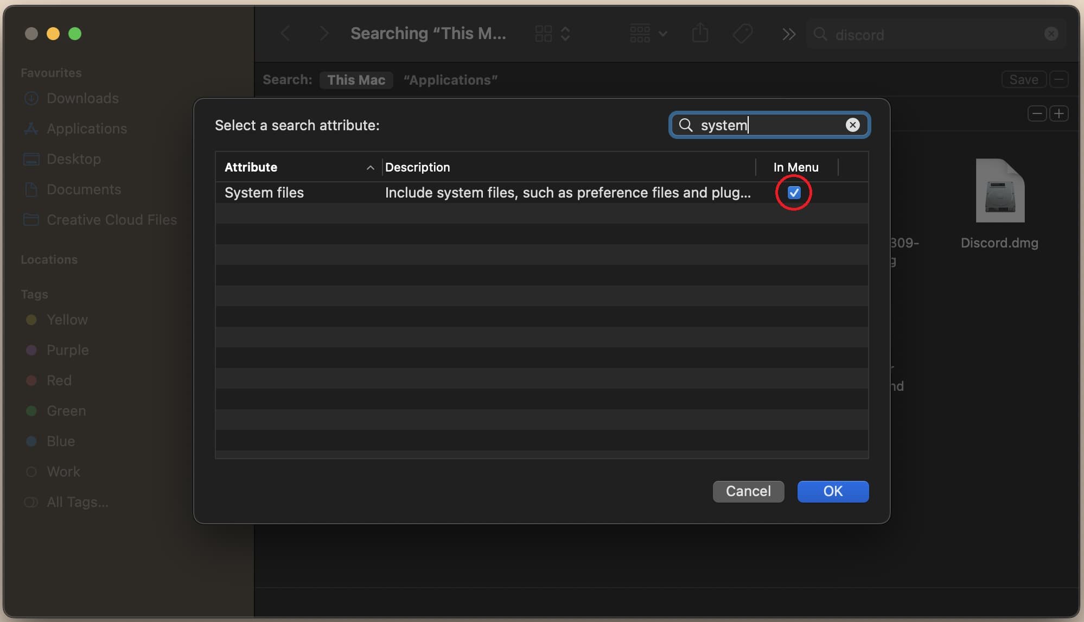Cancel the search attribute dialog
This screenshot has width=1084, height=622.
pyautogui.click(x=748, y=491)
